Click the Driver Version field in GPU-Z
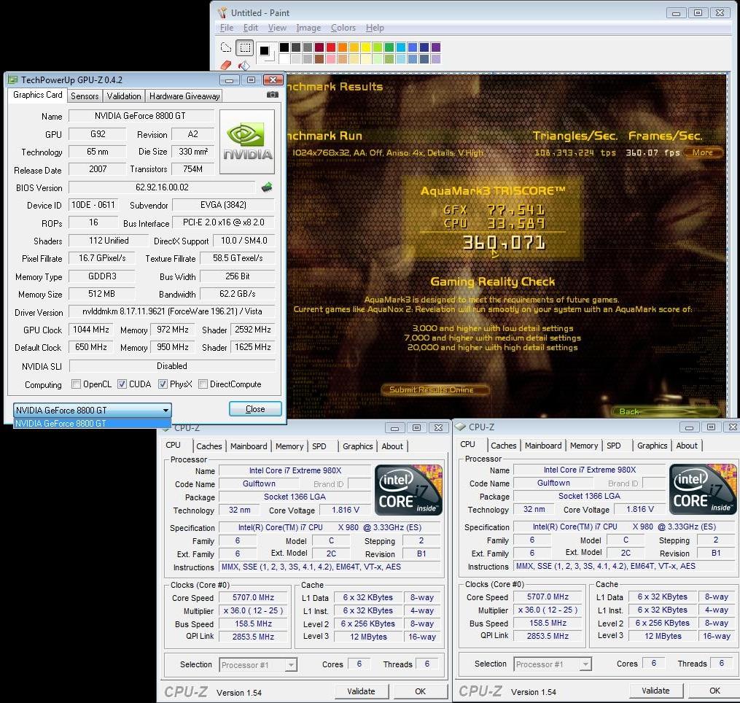Viewport: 740px width, 703px height. pyautogui.click(x=172, y=311)
